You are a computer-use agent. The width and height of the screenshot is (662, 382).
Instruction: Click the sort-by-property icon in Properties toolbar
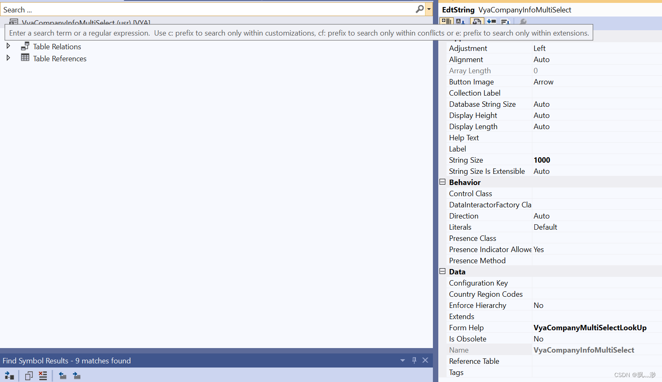coord(505,21)
